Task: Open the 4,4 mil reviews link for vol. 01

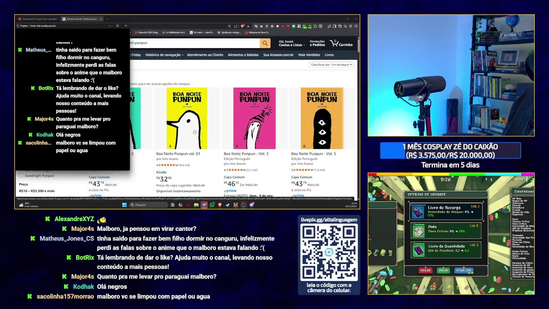Action: 184,165
